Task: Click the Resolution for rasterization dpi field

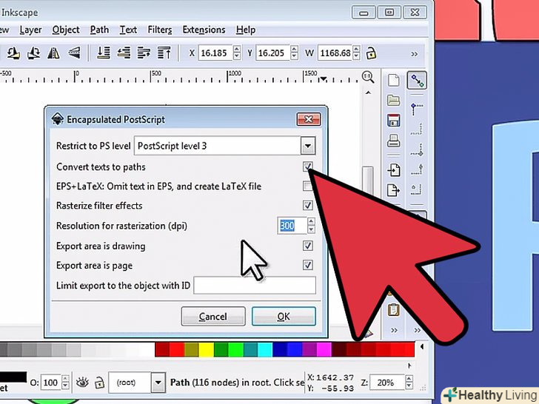Action: pos(292,226)
